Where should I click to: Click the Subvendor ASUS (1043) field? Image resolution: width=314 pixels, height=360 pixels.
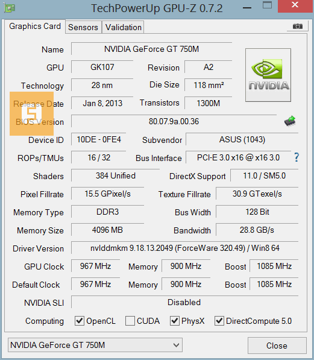click(242, 139)
